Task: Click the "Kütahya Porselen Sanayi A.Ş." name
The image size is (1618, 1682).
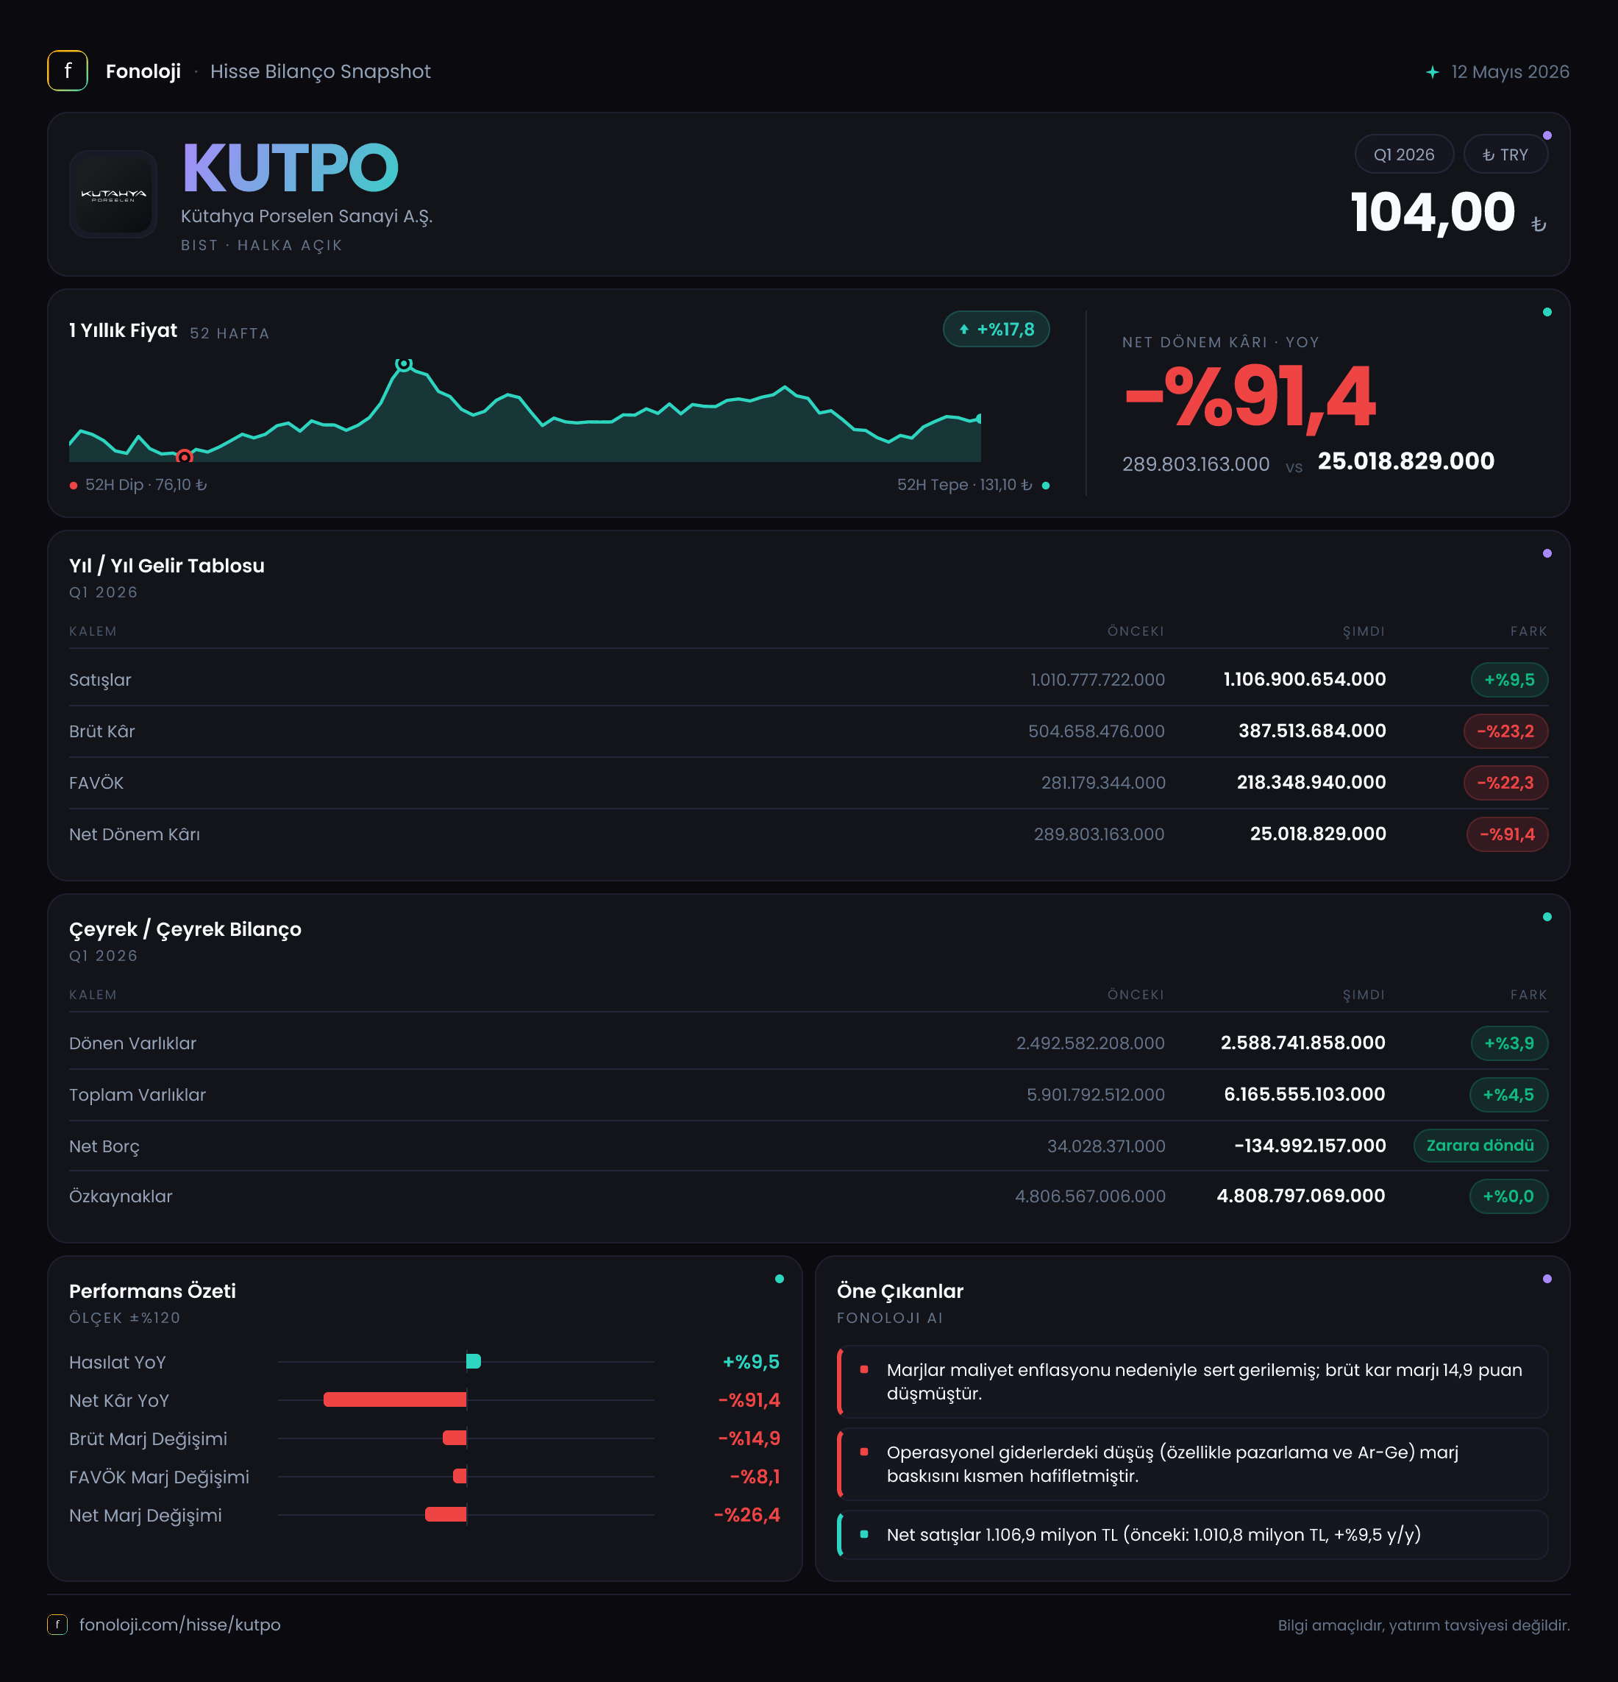Action: (306, 216)
